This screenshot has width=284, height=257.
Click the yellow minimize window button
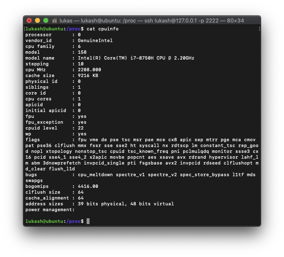point(37,20)
